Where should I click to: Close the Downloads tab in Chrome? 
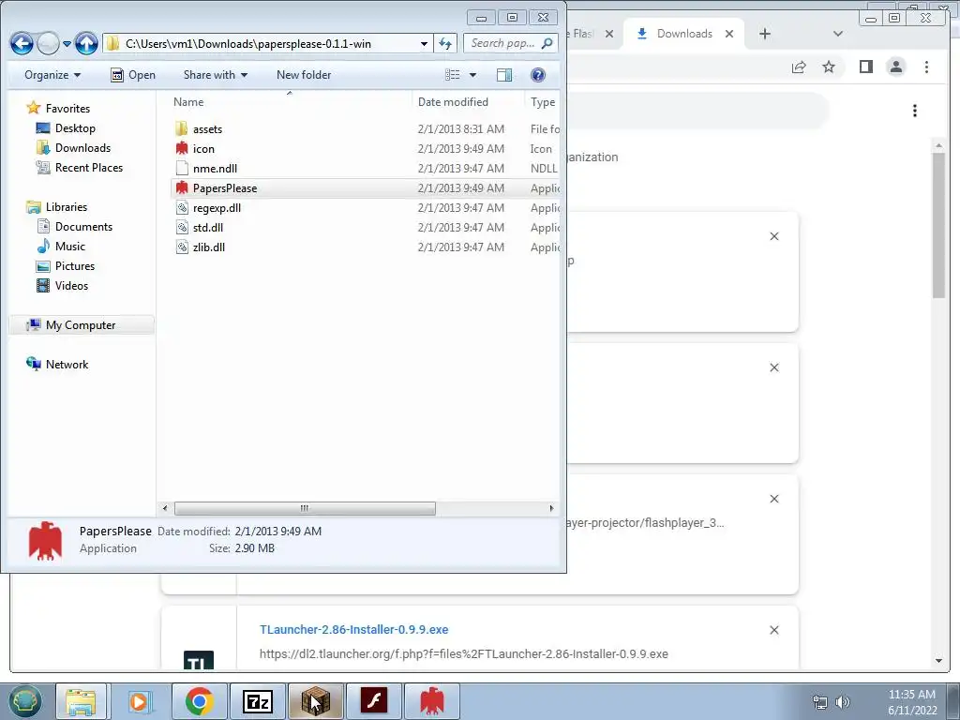[x=729, y=34]
